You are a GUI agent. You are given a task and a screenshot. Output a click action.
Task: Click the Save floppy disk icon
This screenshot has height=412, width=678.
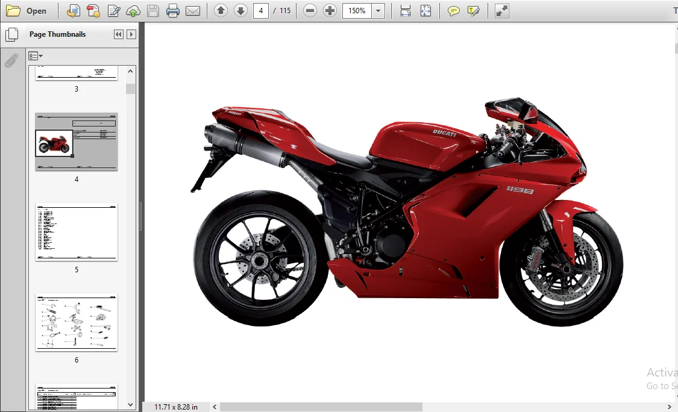[x=153, y=11]
